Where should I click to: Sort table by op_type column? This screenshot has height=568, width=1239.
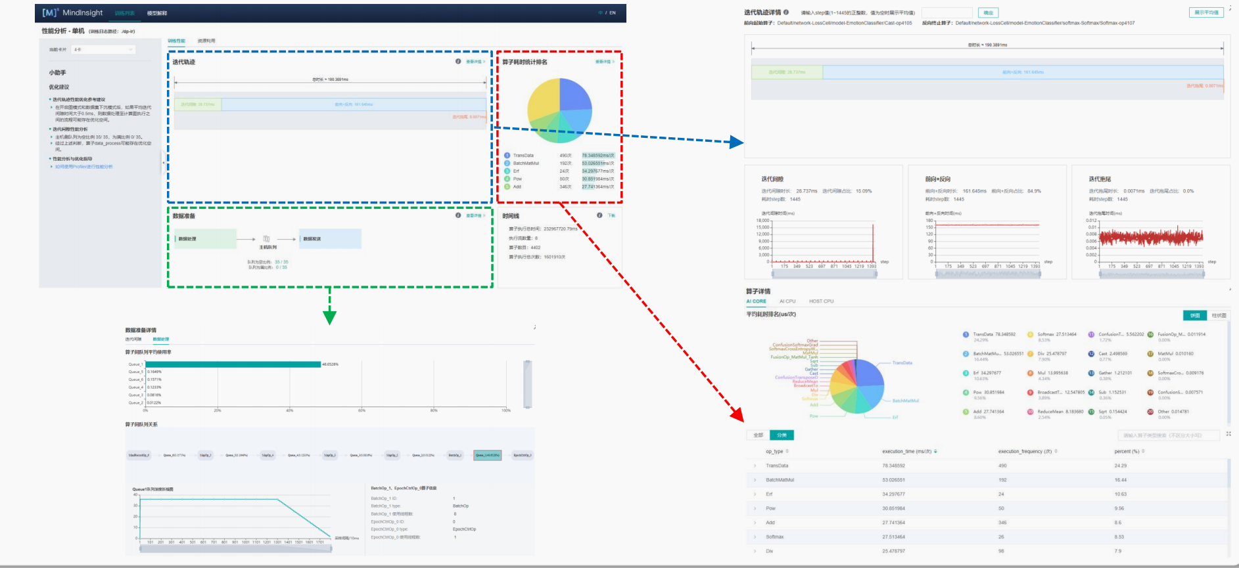787,452
